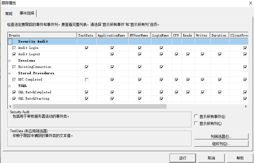Click the Duration column header

pyautogui.click(x=220, y=35)
